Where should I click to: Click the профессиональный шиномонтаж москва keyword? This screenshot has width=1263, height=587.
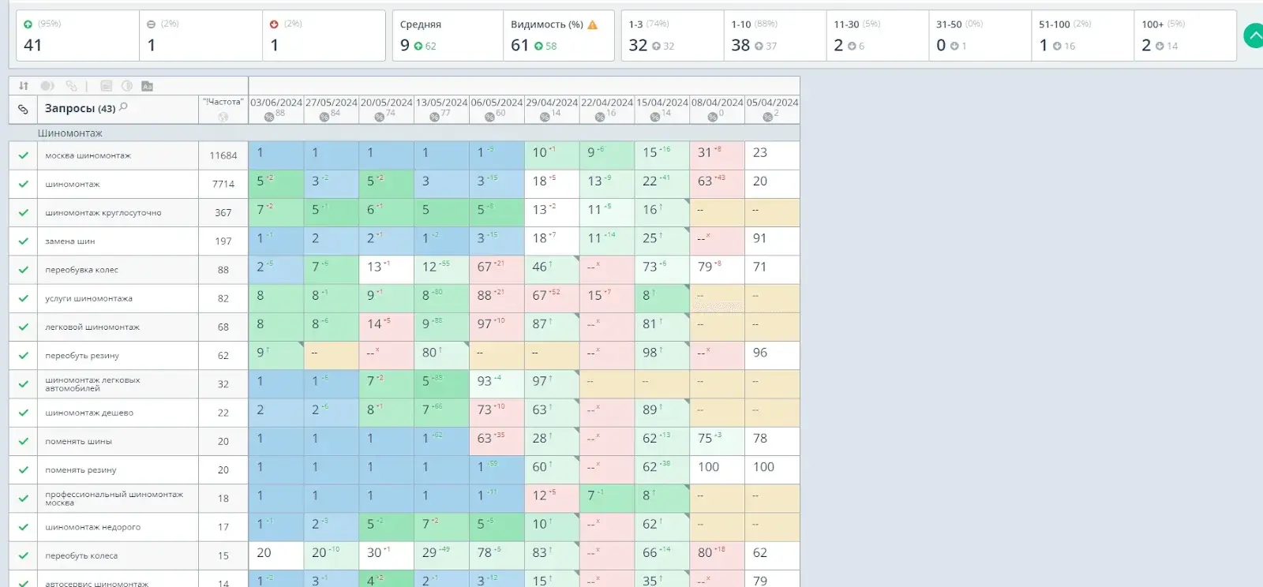coord(114,499)
